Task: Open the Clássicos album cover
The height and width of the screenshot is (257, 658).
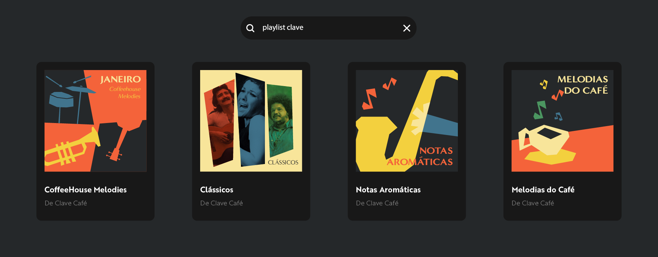Action: point(251,121)
